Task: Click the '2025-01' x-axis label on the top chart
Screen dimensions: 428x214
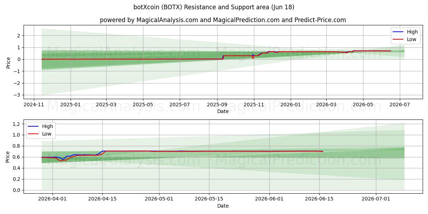Action: (x=70, y=105)
